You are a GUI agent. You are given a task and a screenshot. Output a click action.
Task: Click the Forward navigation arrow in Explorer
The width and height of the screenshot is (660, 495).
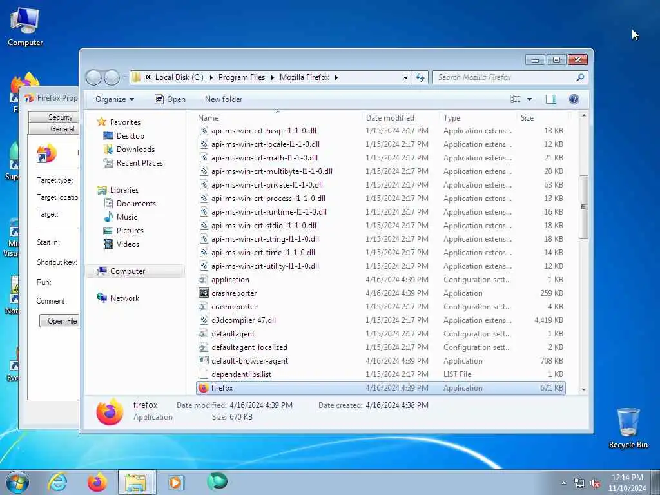(x=112, y=77)
